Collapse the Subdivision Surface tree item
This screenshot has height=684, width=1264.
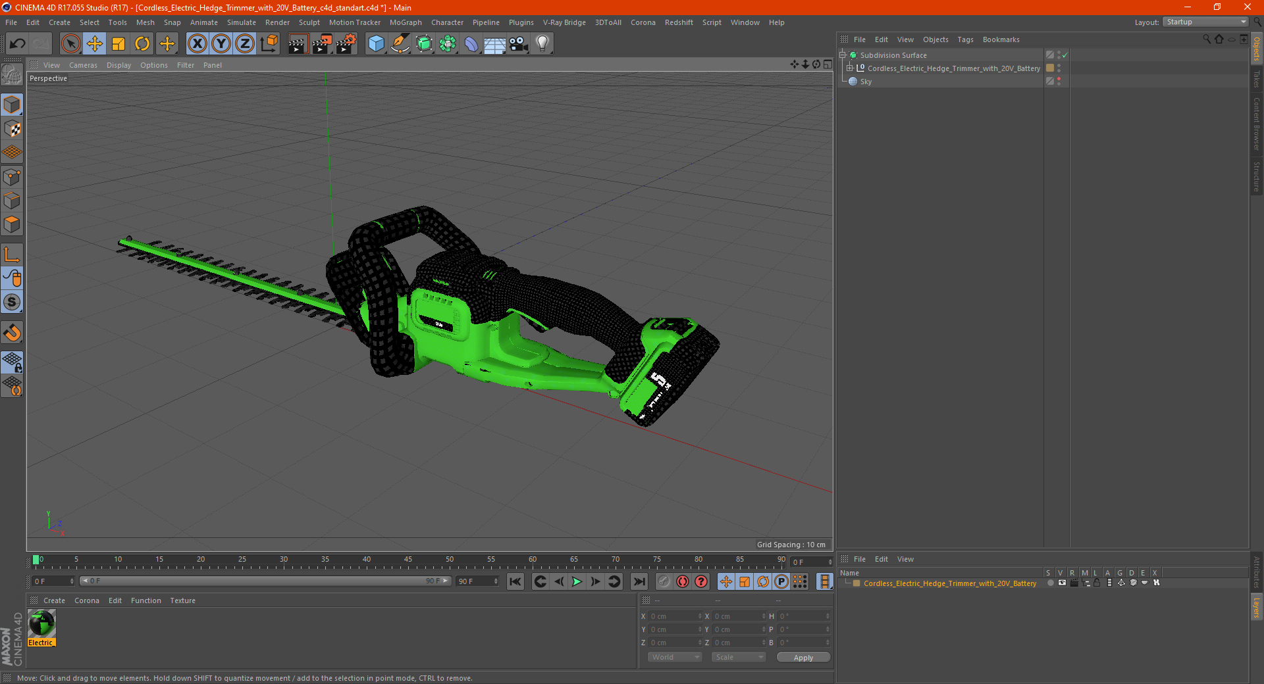coord(843,55)
